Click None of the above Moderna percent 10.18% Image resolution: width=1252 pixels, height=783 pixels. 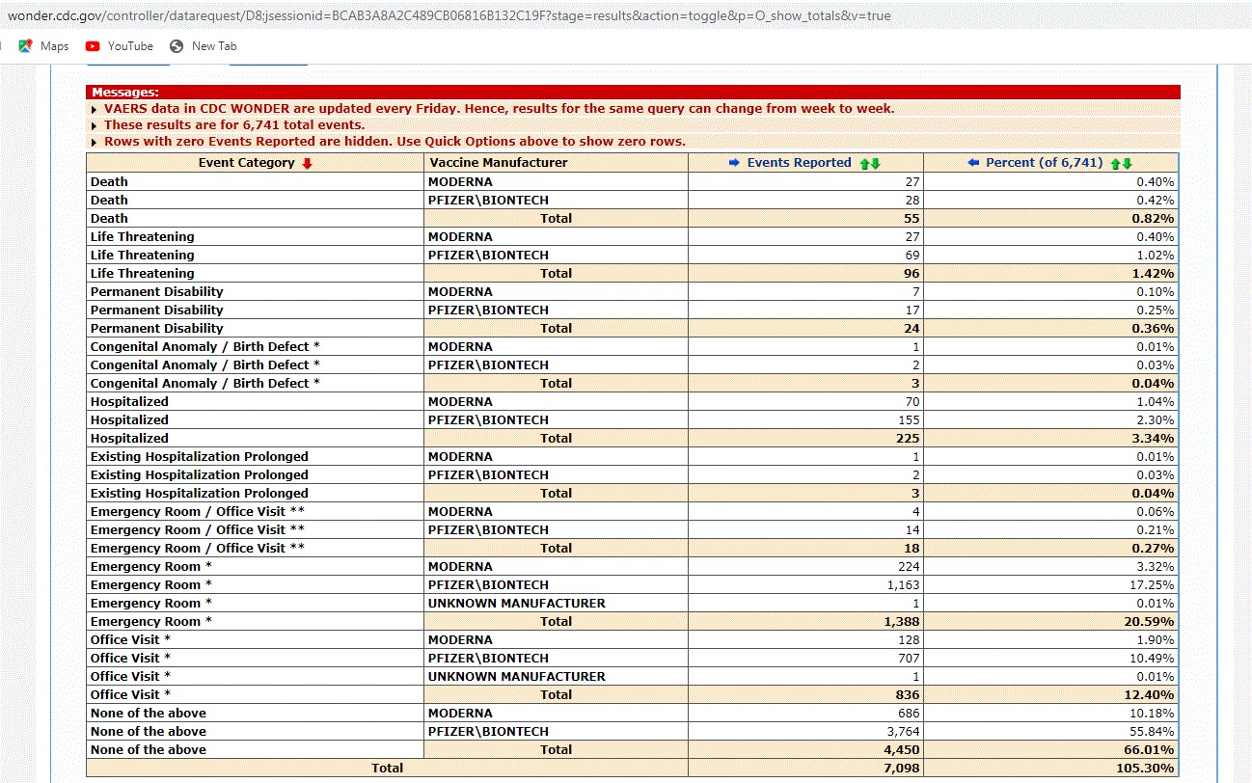click(x=1152, y=713)
